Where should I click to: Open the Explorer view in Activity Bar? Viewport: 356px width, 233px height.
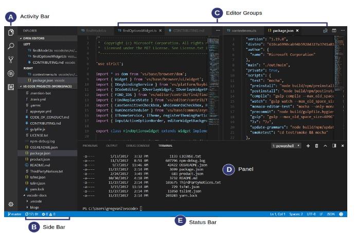coord(11,32)
